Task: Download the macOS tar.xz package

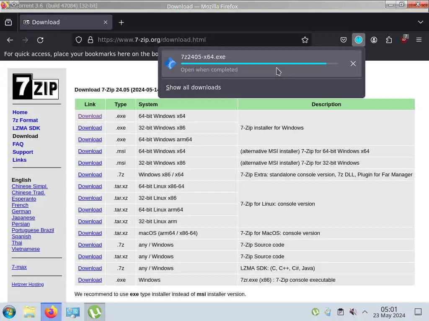Action: click(x=90, y=233)
